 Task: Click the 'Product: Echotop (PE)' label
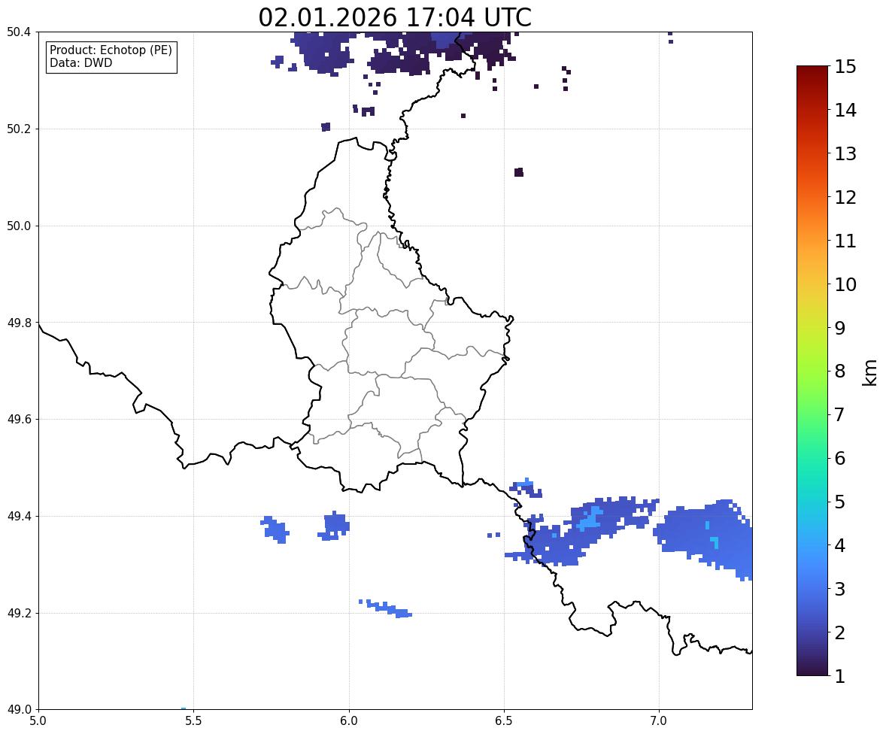point(111,50)
